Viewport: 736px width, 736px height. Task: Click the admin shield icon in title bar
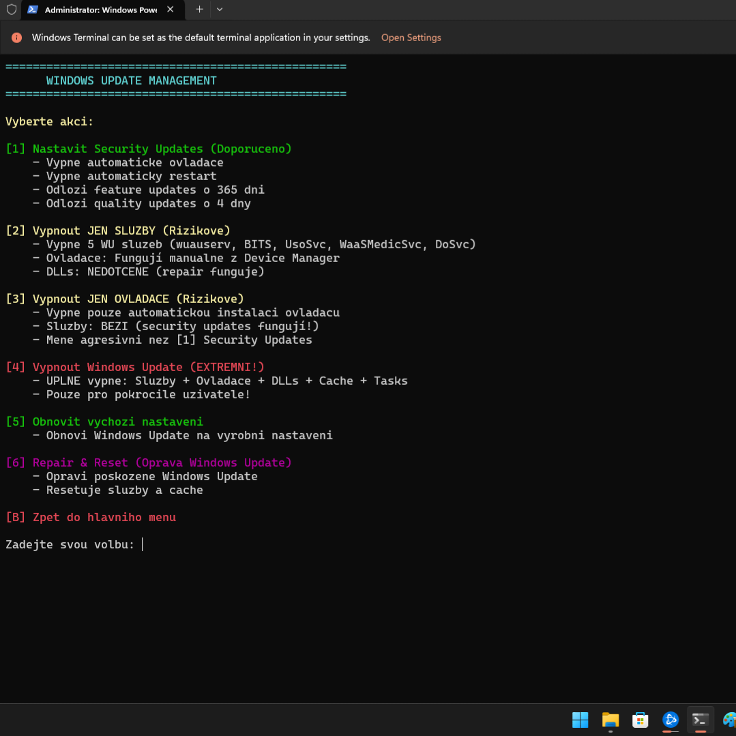point(11,10)
